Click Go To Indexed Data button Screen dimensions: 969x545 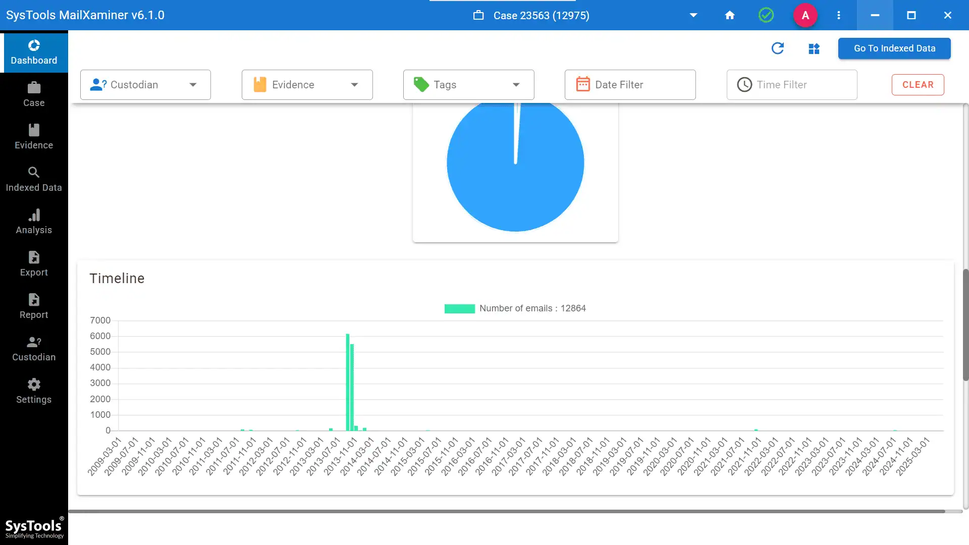pyautogui.click(x=894, y=48)
